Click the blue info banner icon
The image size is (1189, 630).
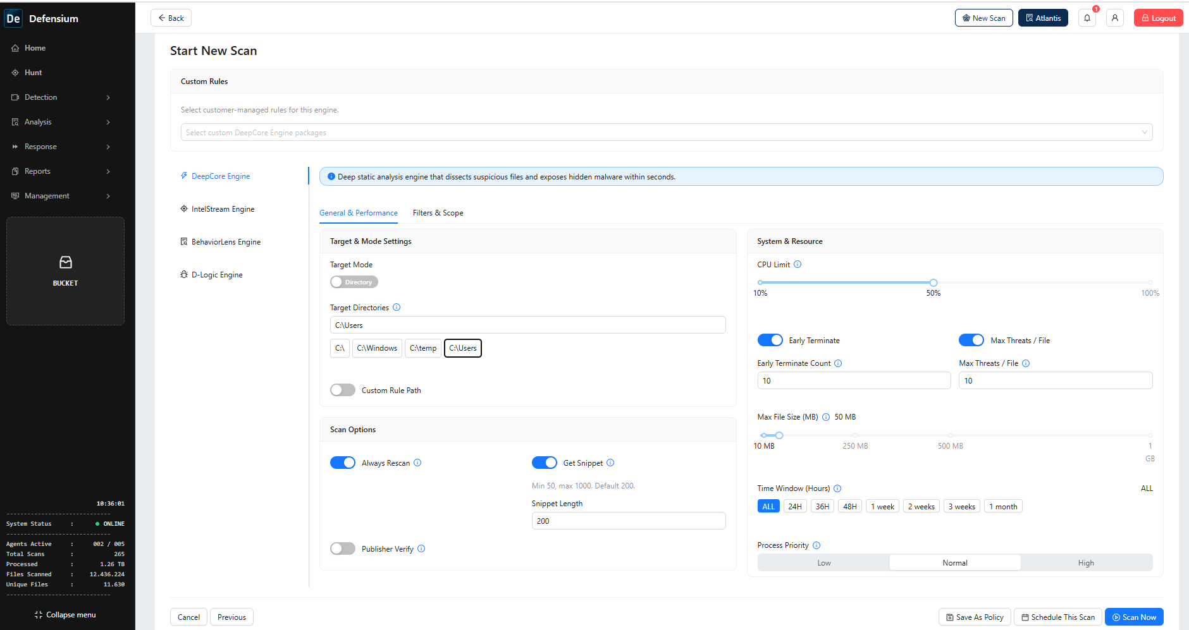(331, 176)
